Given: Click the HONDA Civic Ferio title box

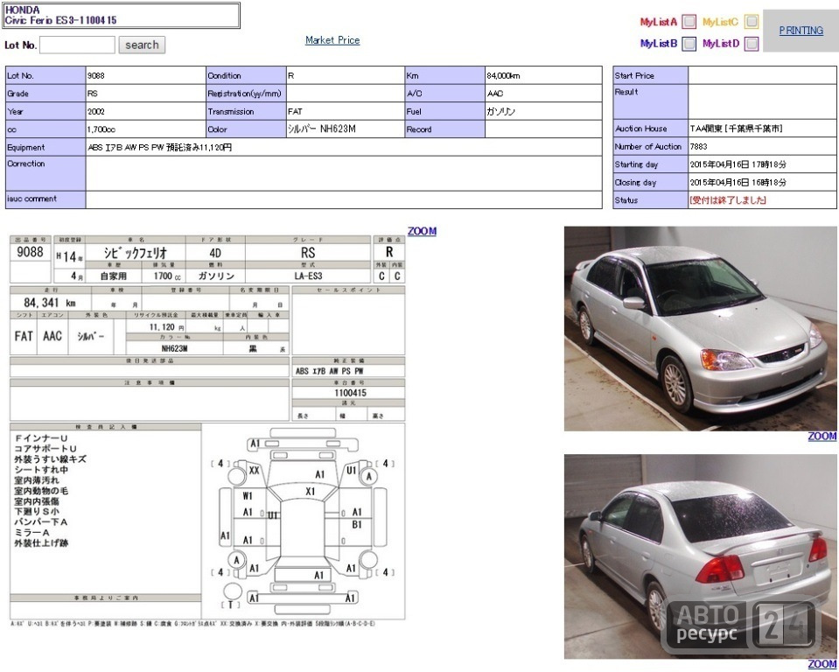Looking at the screenshot, I should tap(122, 15).
